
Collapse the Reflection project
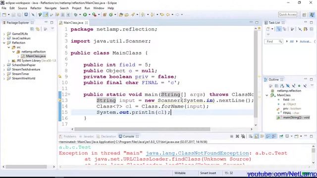click(x=4, y=43)
